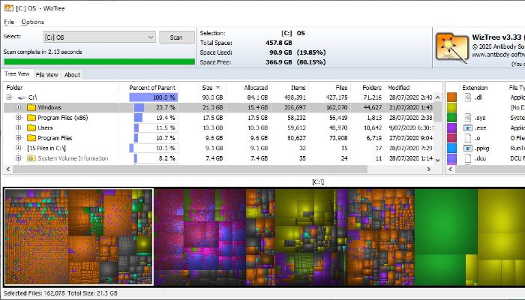The width and height of the screenshot is (525, 300).
Task: Click the tree horizontal scroll right arrow
Action: pos(428,169)
